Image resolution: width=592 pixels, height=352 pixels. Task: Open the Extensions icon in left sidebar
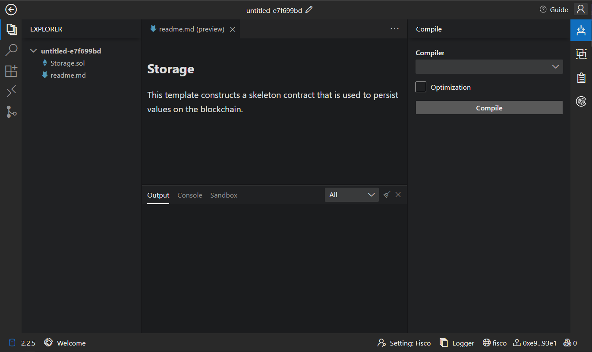tap(11, 71)
